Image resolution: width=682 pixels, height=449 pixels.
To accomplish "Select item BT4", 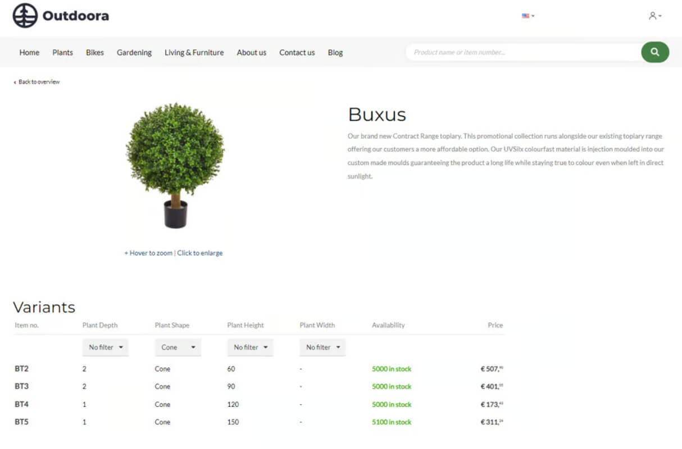I will 21,404.
